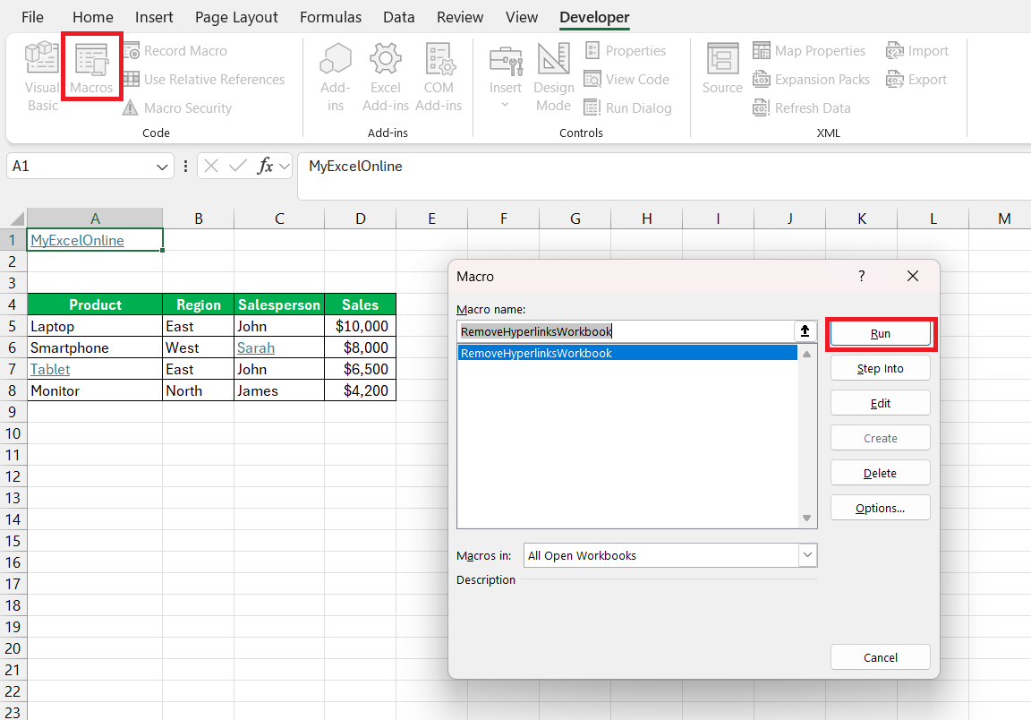Viewport: 1031px width, 720px height.
Task: Select column A header
Action: pos(96,219)
